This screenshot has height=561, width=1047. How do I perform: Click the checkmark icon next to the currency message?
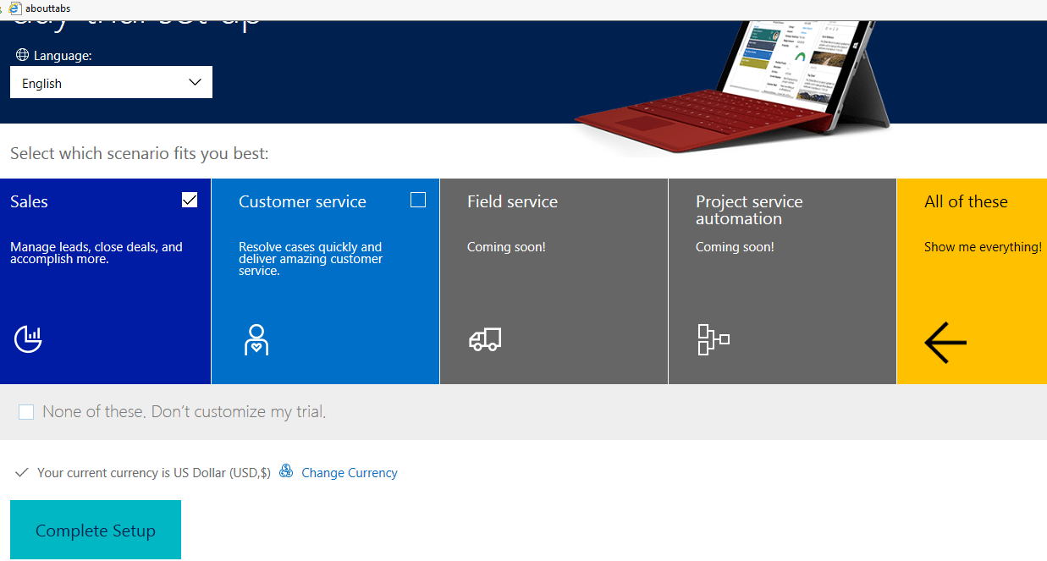23,471
